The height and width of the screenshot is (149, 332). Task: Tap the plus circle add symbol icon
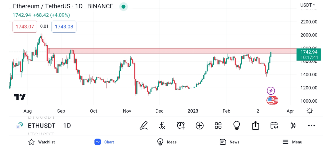(x=199, y=126)
